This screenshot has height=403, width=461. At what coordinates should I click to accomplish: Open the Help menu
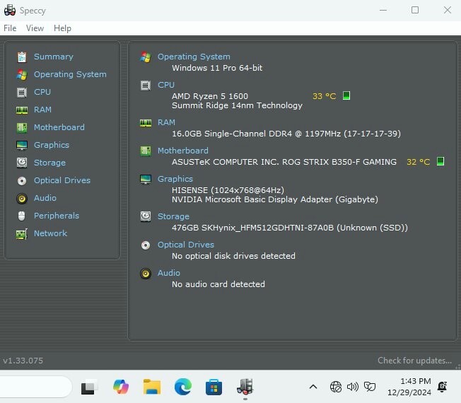click(62, 28)
